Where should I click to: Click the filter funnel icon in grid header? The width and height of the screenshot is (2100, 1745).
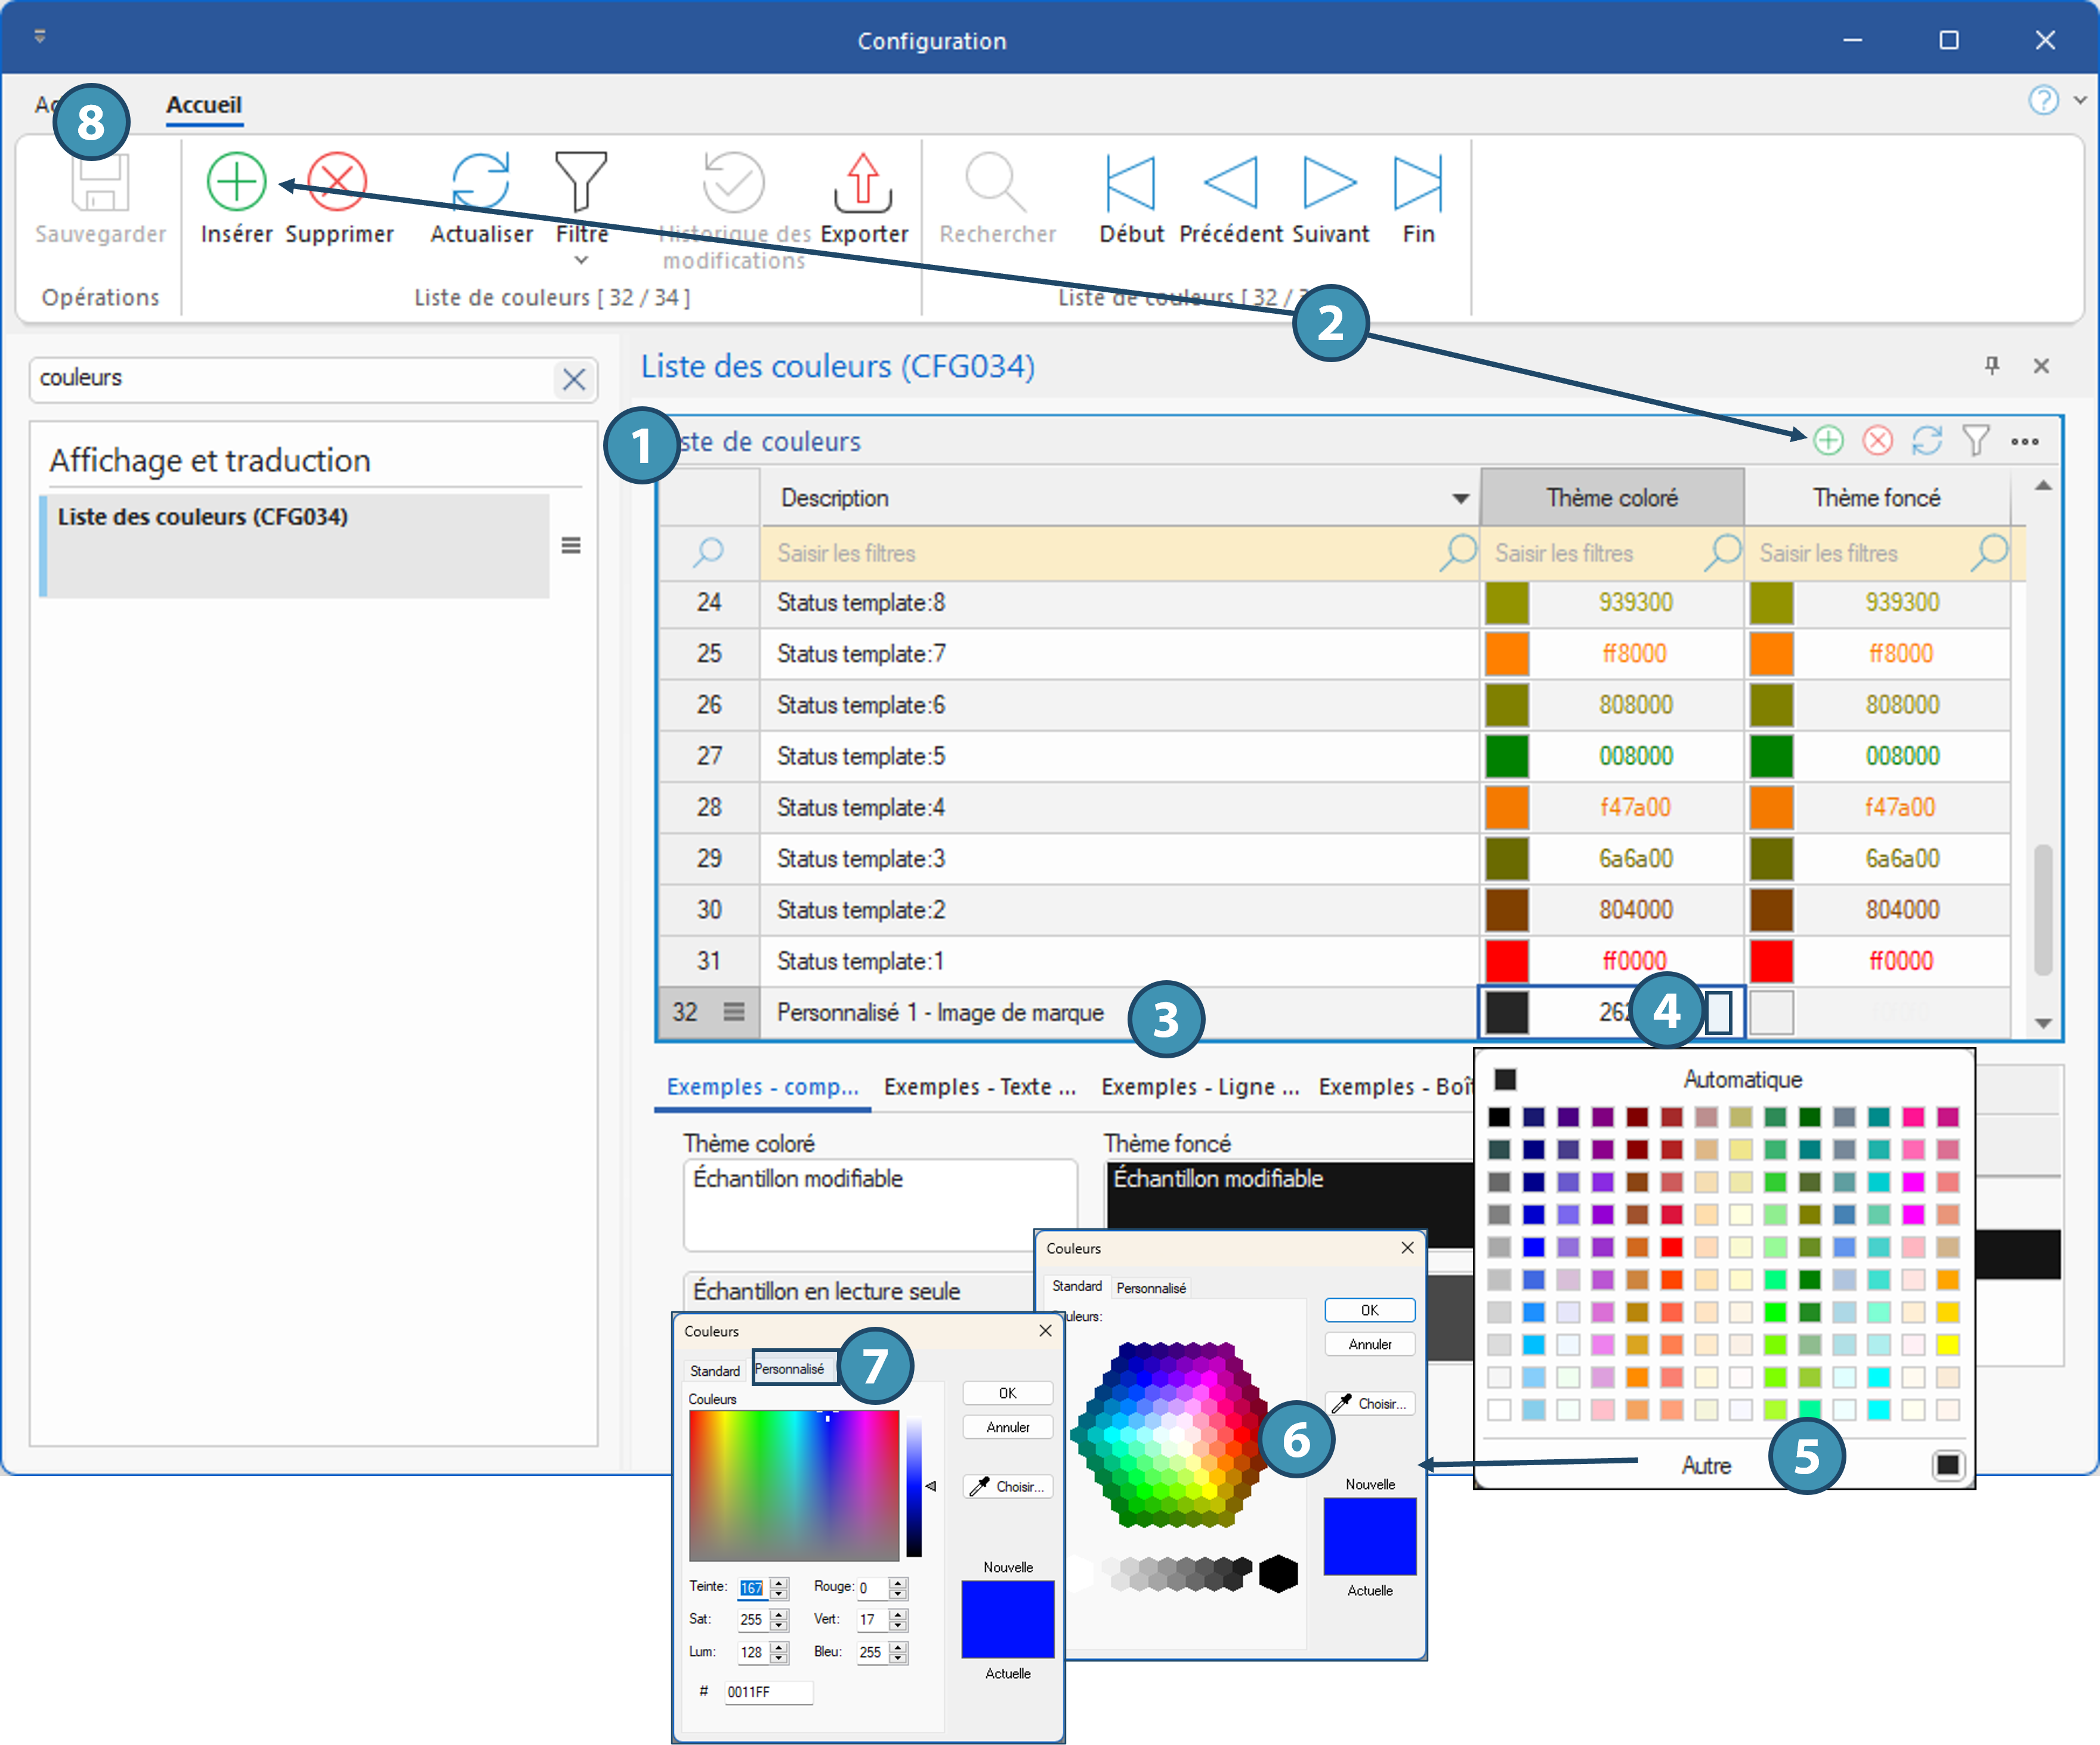coord(1976,440)
